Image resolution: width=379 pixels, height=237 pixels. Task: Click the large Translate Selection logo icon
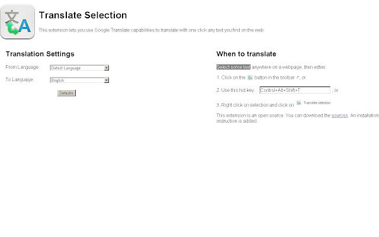pos(17,22)
